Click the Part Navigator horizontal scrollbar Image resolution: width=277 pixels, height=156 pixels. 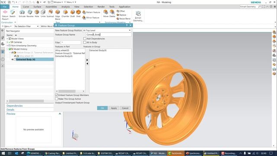26,101
